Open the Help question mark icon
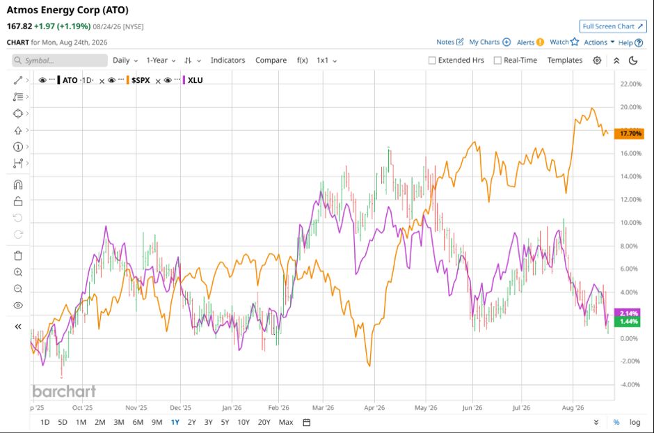The height and width of the screenshot is (433, 654). click(x=639, y=42)
